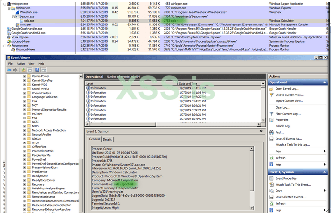The height and width of the screenshot is (213, 331).
Task: Click the down arrow of event details scrollbar
Action: click(x=252, y=208)
